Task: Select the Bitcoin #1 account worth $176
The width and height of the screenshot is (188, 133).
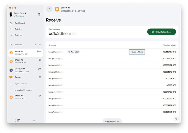Action: tap(26, 53)
